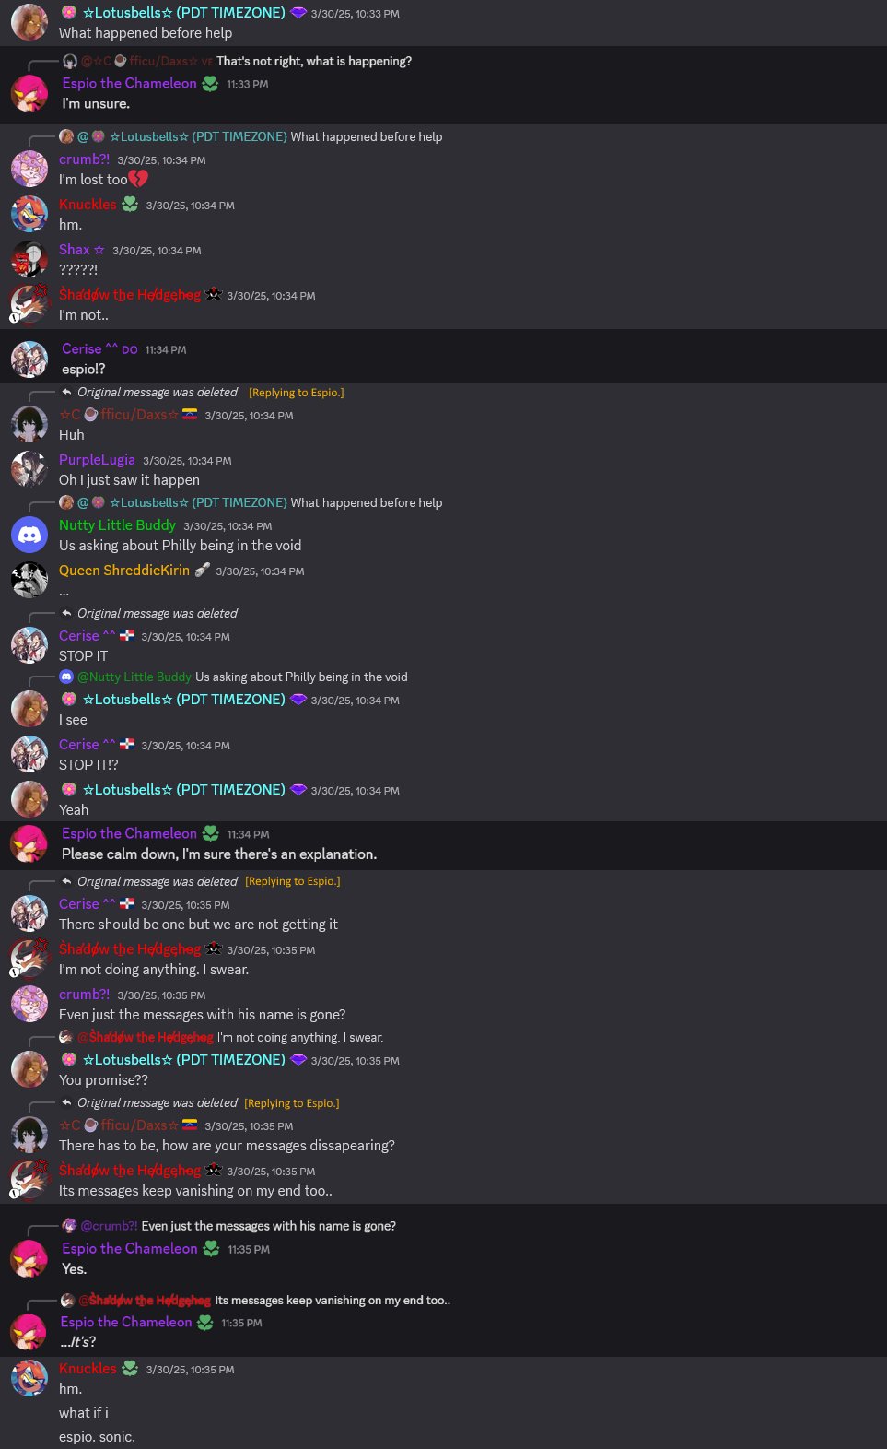Click the flag icon beside Cerise above "STOP IT!?"
Image resolution: width=887 pixels, height=1449 pixels.
[x=128, y=745]
